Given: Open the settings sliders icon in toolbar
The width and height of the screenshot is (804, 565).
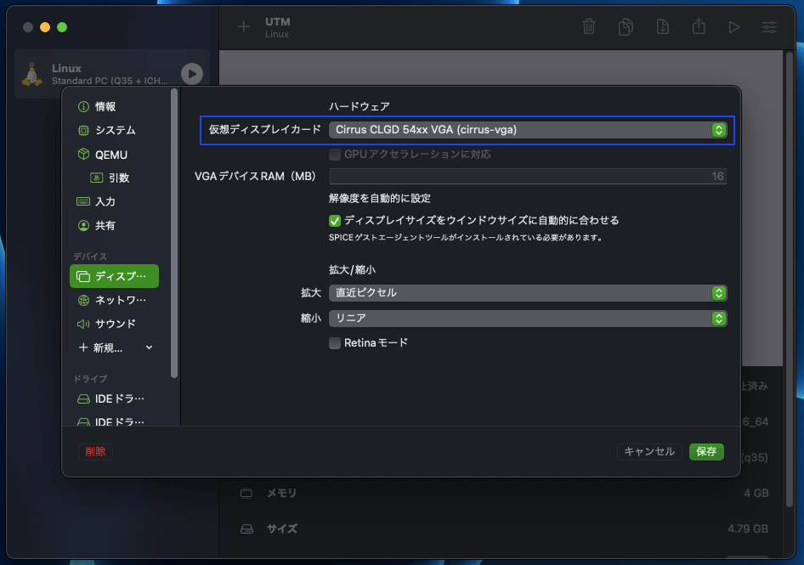Looking at the screenshot, I should click(769, 26).
